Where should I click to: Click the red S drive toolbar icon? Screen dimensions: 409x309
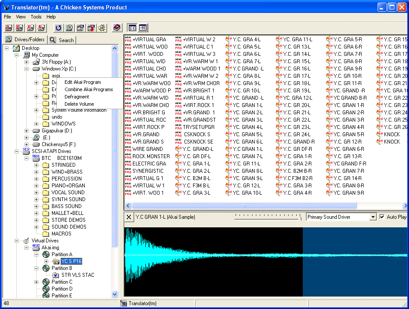(x=41, y=28)
